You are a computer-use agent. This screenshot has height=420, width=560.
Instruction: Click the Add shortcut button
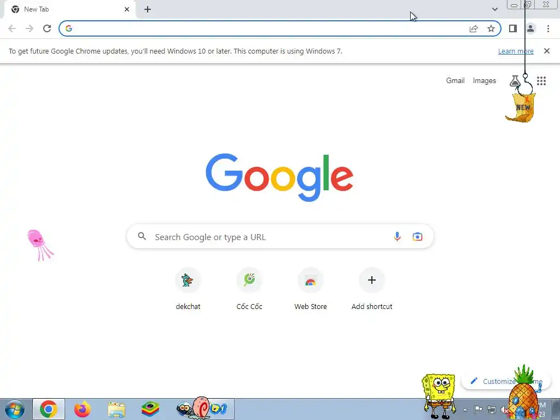pos(372,289)
